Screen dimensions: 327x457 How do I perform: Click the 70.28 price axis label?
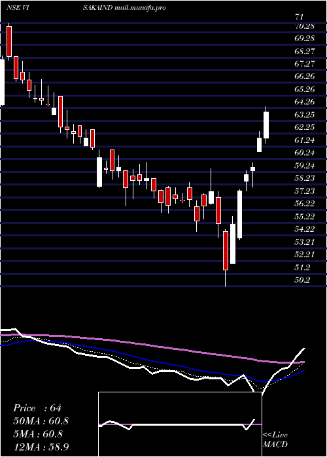305,26
